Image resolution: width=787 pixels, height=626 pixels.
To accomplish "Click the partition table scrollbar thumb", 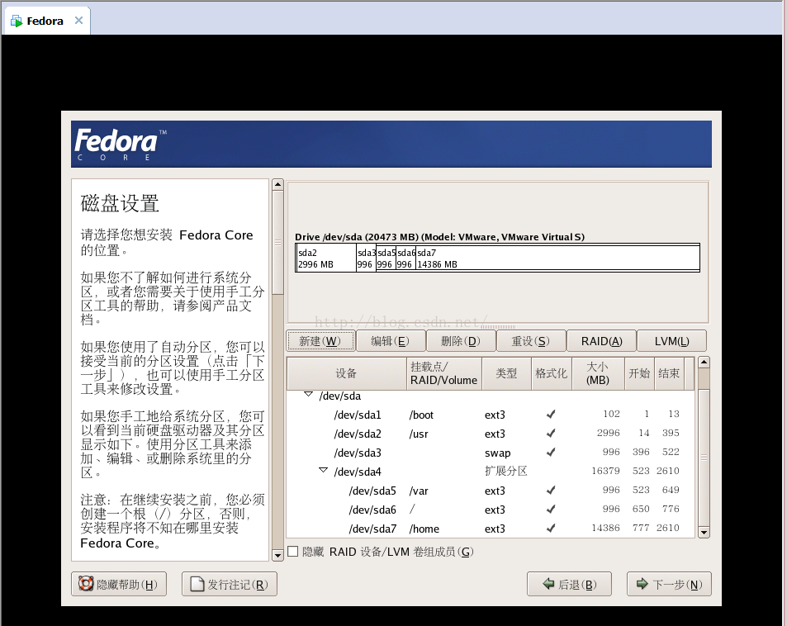I will coord(704,457).
